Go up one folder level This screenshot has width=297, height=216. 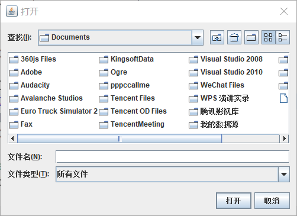[217, 37]
